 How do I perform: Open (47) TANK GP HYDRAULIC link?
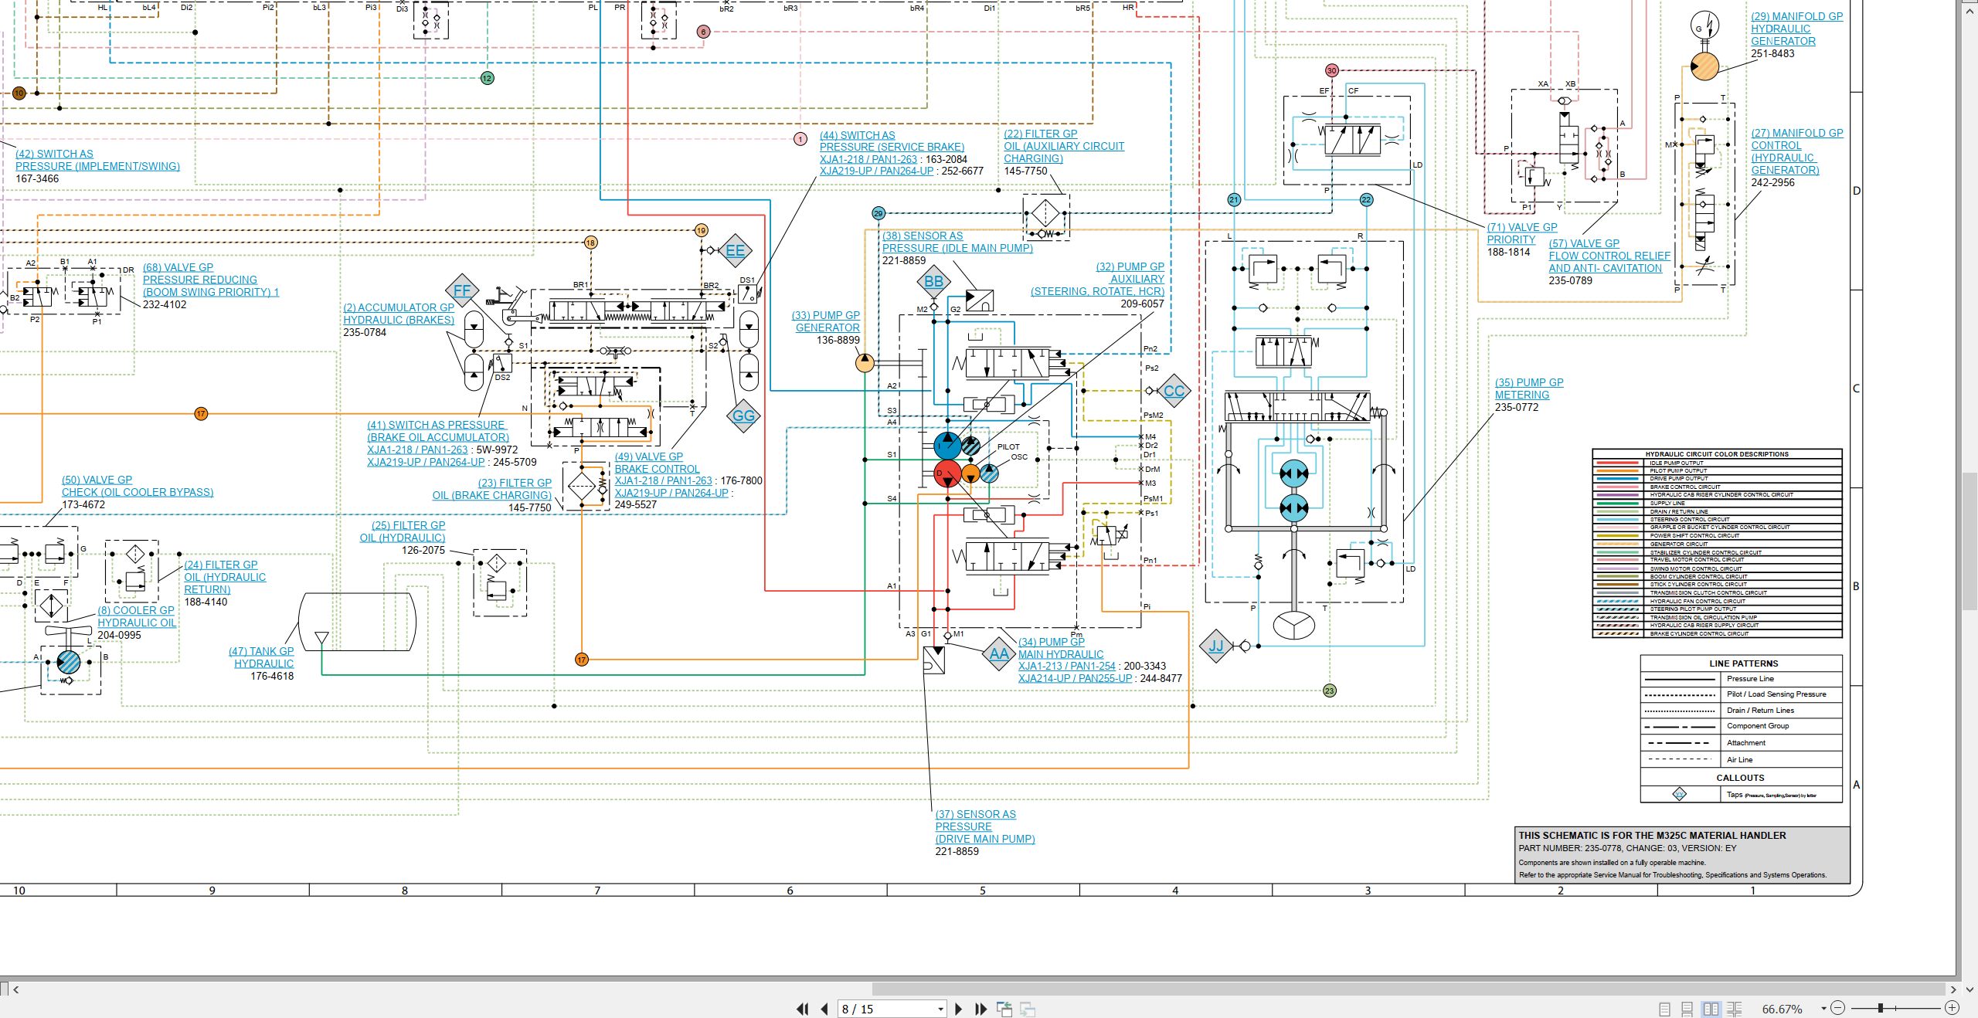tap(261, 657)
